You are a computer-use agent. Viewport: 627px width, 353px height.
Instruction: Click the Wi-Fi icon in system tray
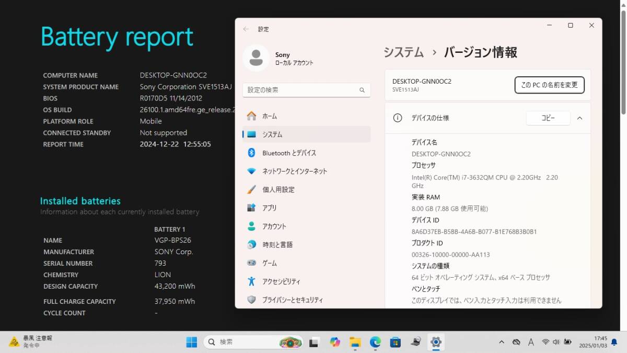(x=545, y=342)
